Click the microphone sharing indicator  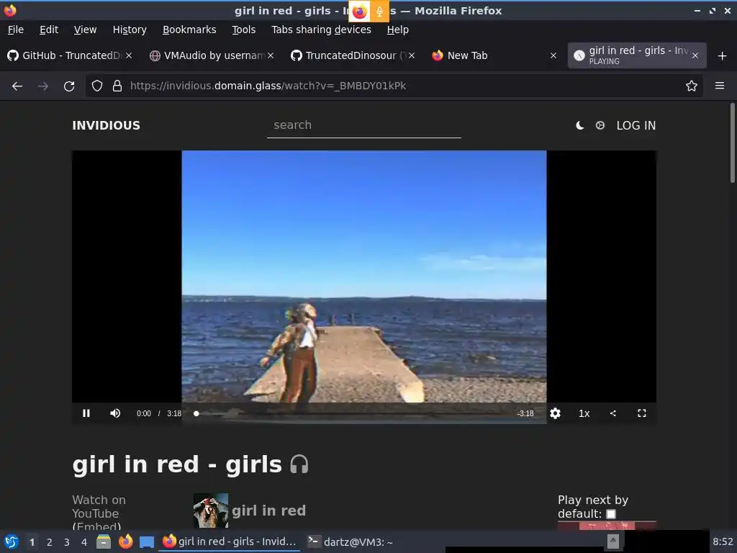379,12
